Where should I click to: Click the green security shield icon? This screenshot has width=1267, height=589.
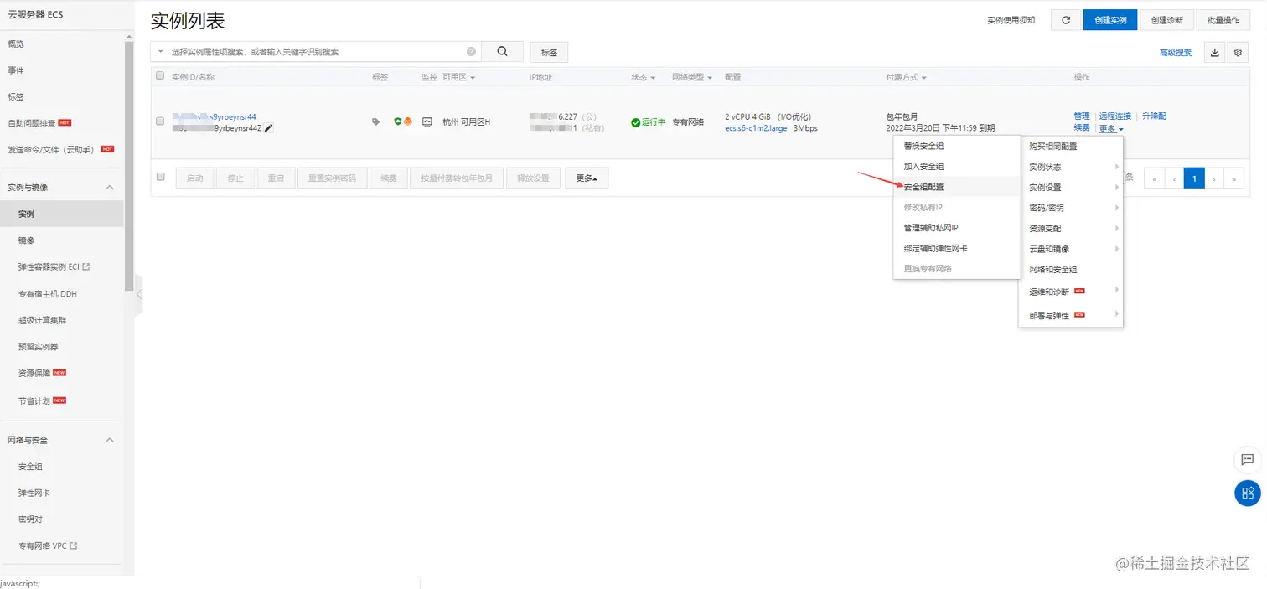coord(398,121)
